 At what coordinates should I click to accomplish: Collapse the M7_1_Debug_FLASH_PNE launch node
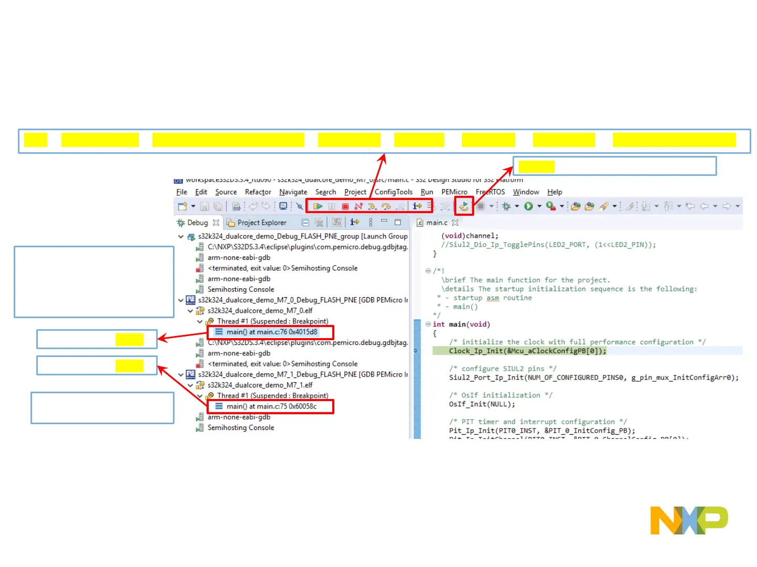pos(181,375)
